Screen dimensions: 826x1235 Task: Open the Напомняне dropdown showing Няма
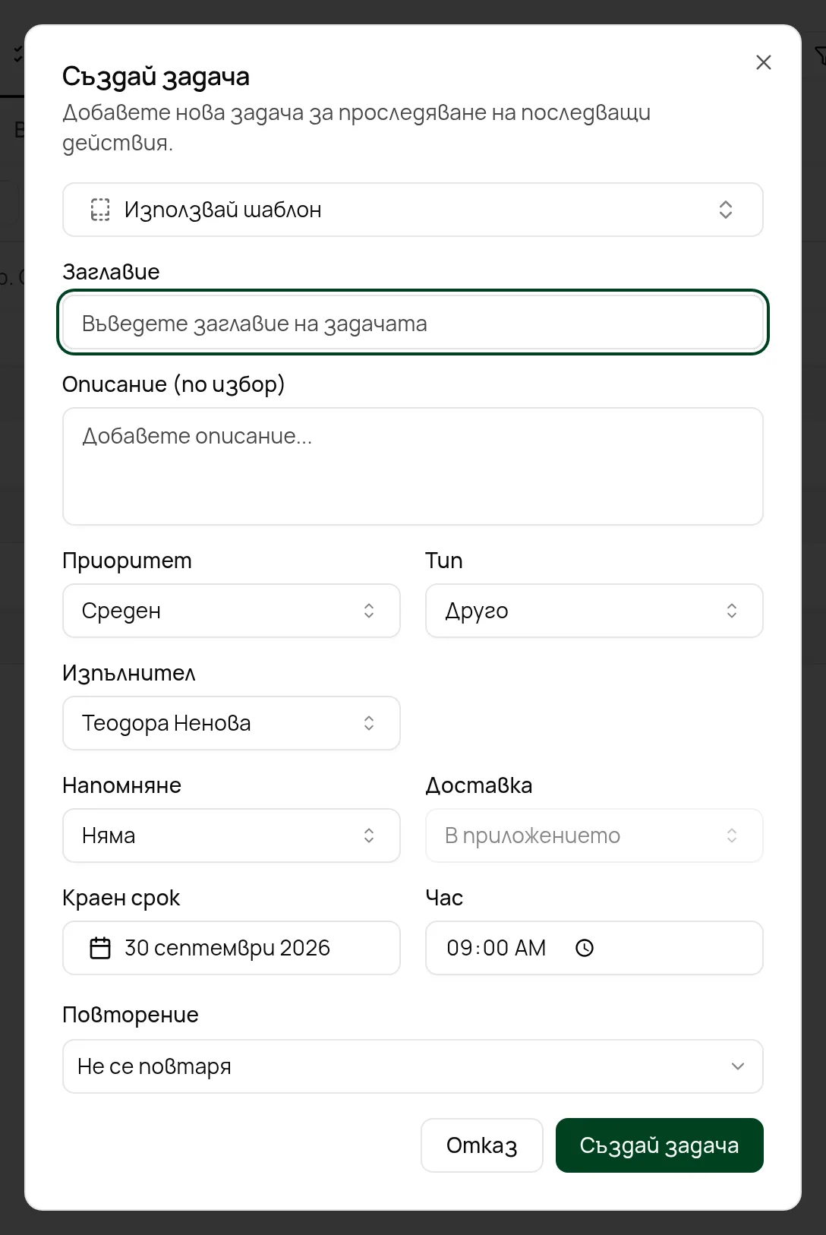click(x=232, y=835)
